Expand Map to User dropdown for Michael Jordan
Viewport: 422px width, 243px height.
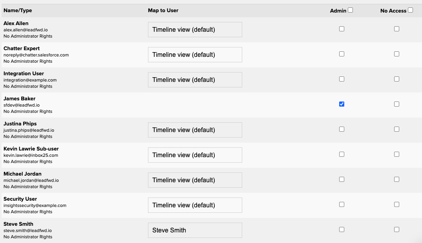(195, 180)
